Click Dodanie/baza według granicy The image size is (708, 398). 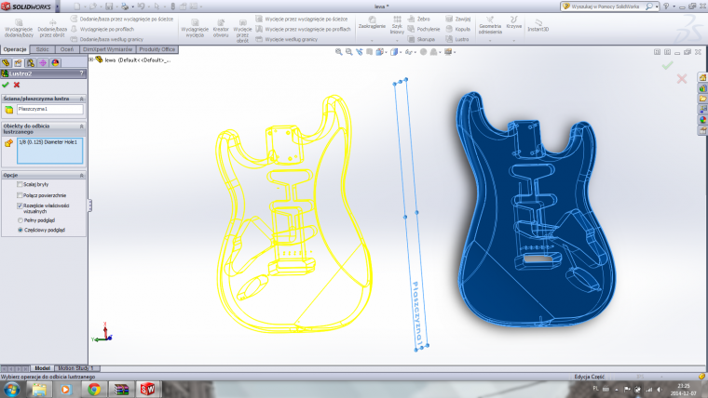coord(107,39)
